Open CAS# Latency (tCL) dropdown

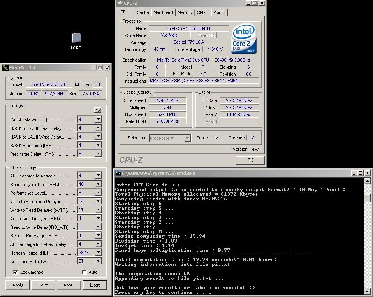(98, 120)
